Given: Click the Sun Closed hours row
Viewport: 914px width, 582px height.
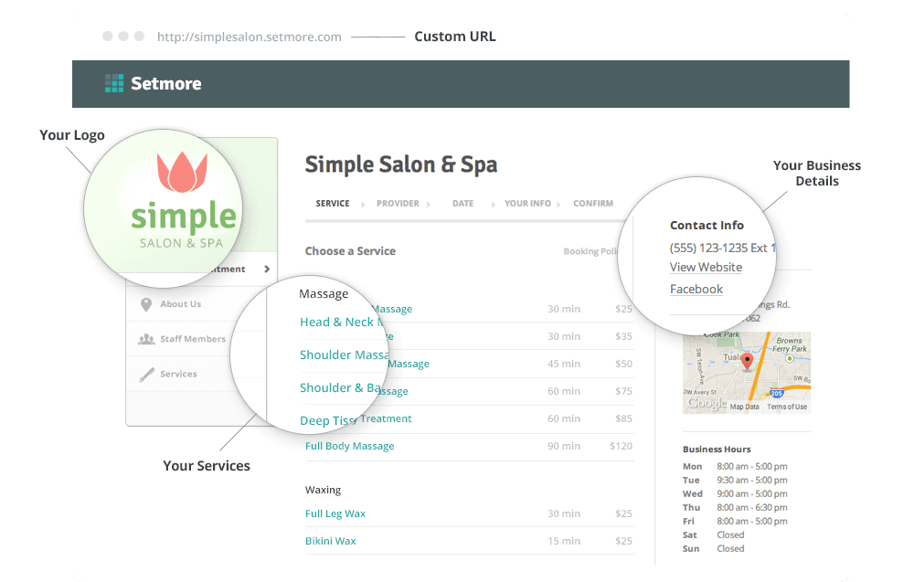Looking at the screenshot, I should (x=714, y=549).
